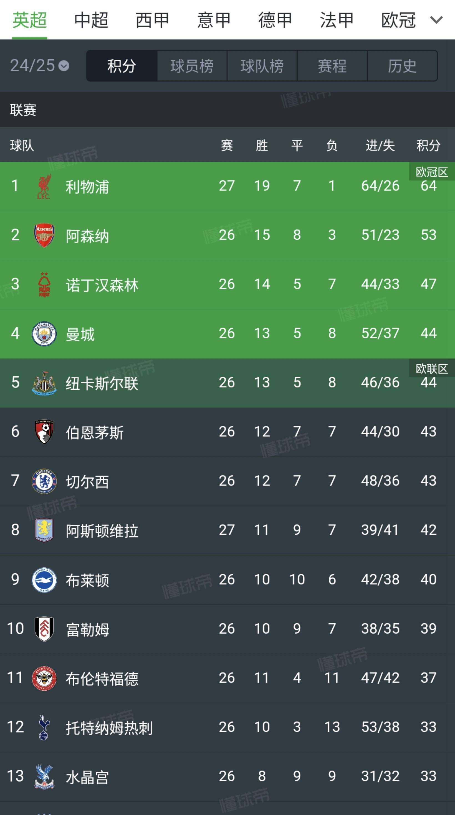This screenshot has height=815, width=455.
Task: Open the 历史 history tab
Action: coord(402,66)
